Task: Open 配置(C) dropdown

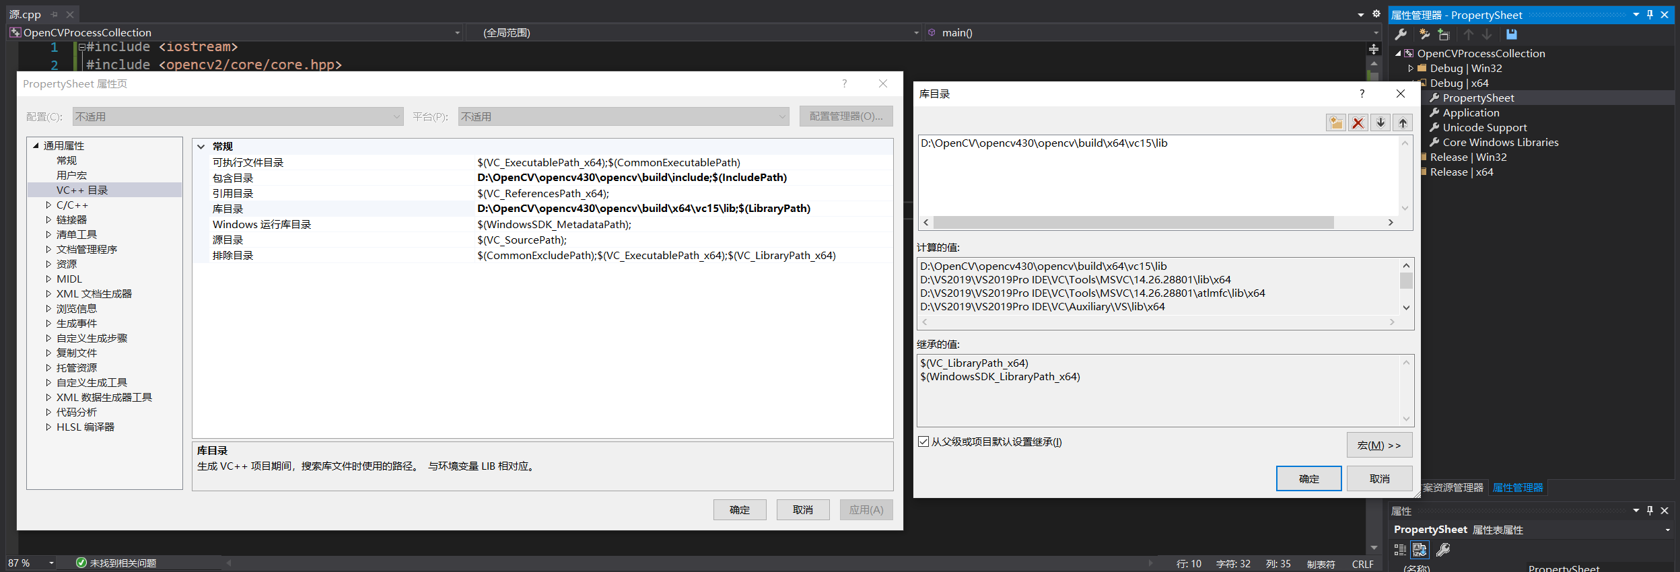Action: click(x=238, y=116)
